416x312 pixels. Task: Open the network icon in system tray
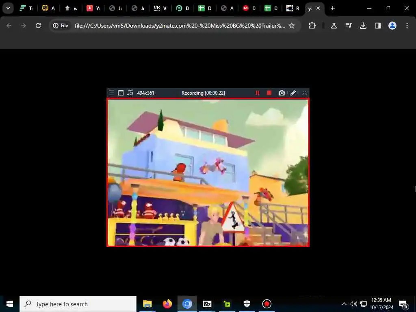click(x=364, y=304)
